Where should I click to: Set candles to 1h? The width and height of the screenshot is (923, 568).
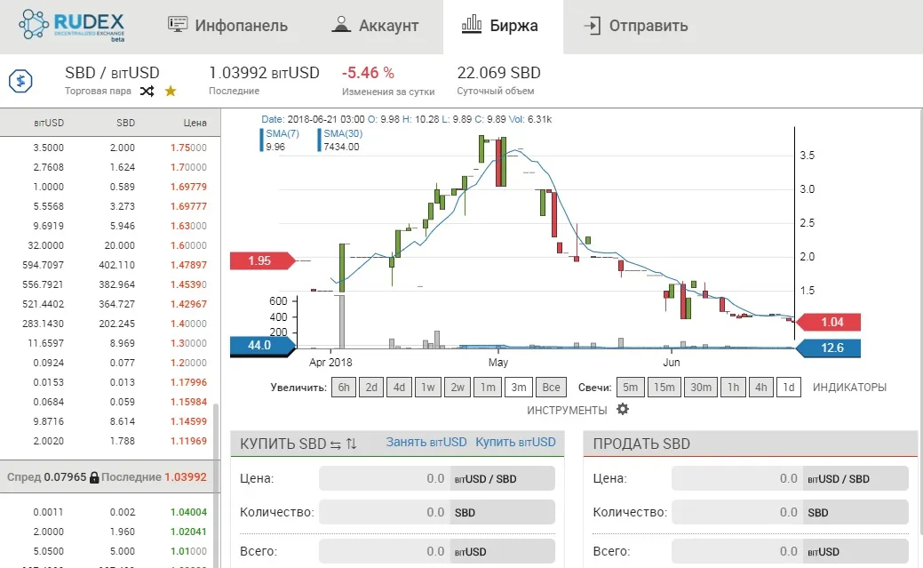coord(733,388)
